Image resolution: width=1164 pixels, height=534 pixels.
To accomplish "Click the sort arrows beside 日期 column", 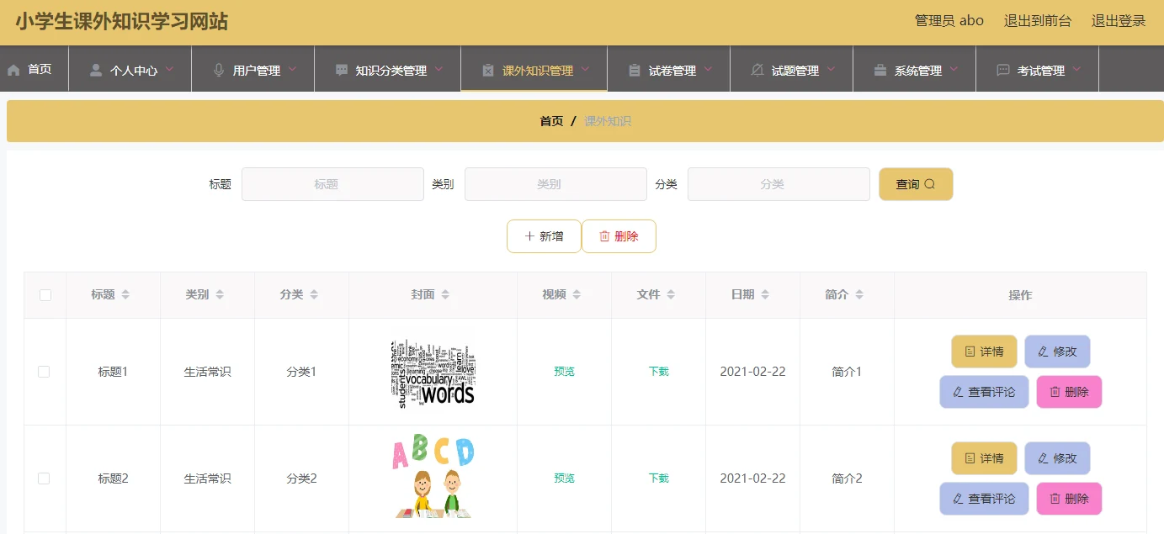I will [765, 294].
